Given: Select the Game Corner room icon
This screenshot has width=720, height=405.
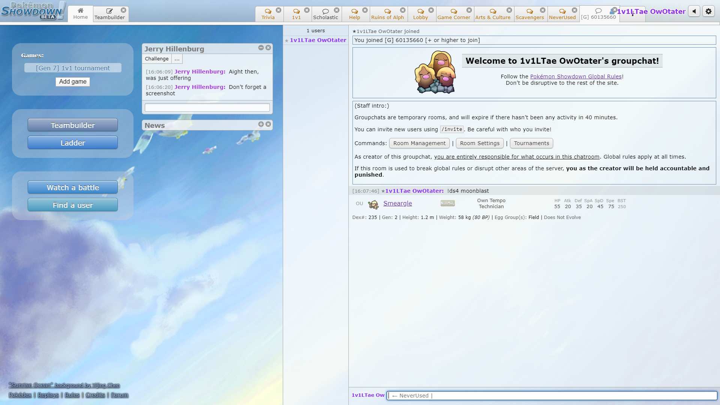Looking at the screenshot, I should (453, 11).
